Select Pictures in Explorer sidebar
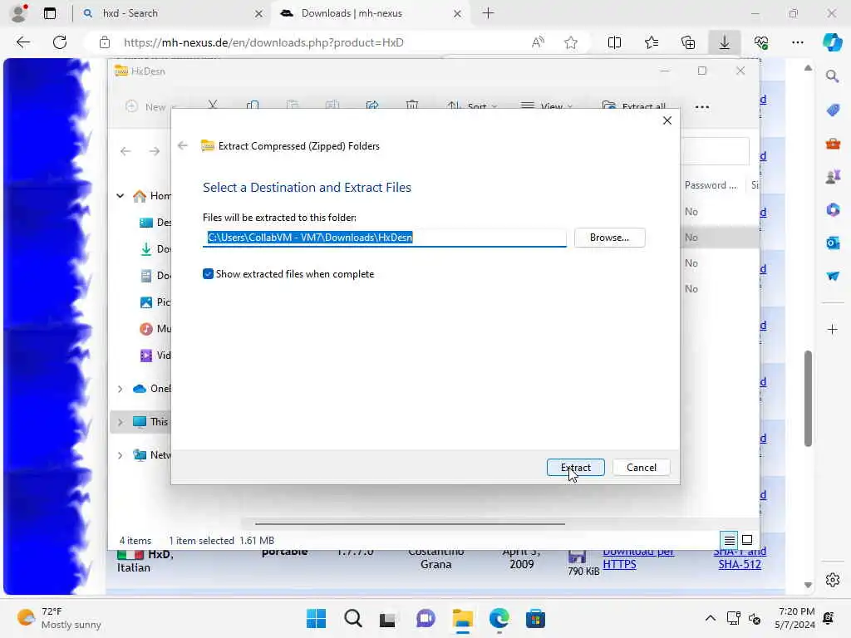 [x=155, y=302]
